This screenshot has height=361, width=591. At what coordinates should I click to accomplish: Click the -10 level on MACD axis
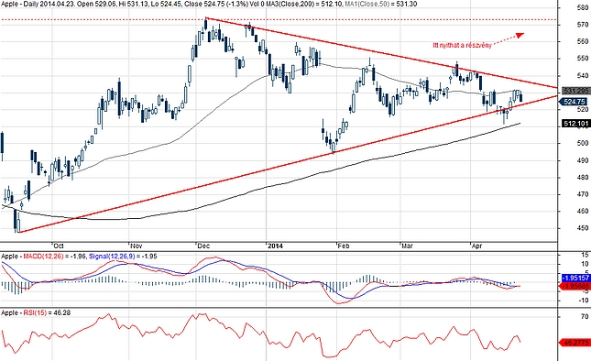click(584, 301)
